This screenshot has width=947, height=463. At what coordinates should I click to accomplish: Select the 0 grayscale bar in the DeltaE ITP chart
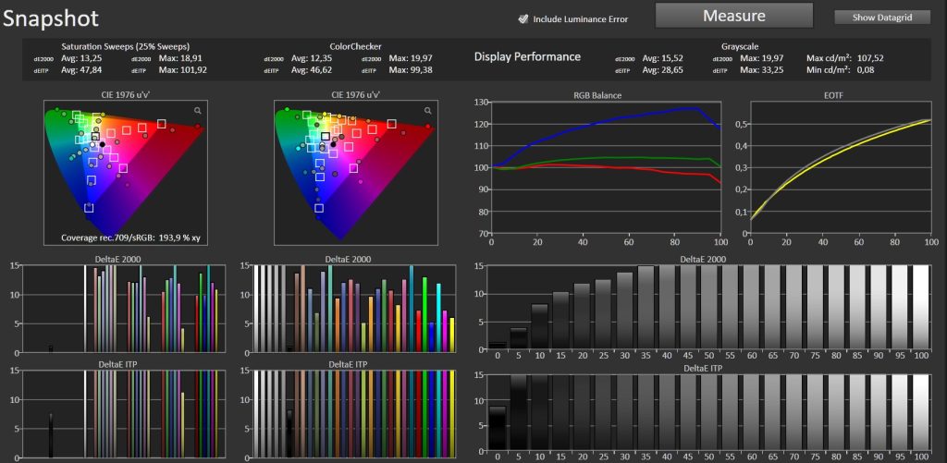click(x=497, y=427)
